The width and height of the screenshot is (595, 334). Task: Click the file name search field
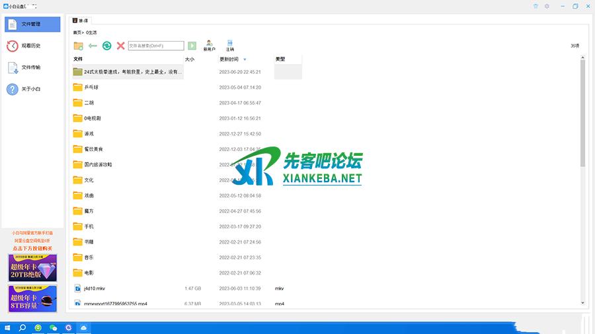pyautogui.click(x=155, y=46)
